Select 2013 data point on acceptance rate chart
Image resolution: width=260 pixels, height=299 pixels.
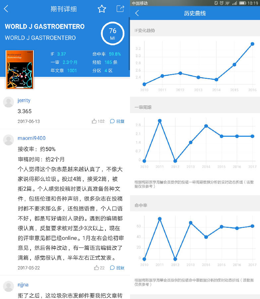[x=191, y=223]
